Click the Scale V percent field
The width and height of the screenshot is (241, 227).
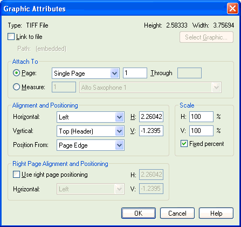[x=201, y=131]
